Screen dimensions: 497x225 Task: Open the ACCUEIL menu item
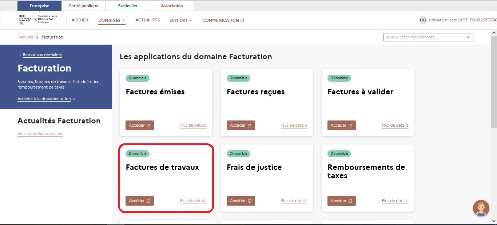click(x=80, y=20)
